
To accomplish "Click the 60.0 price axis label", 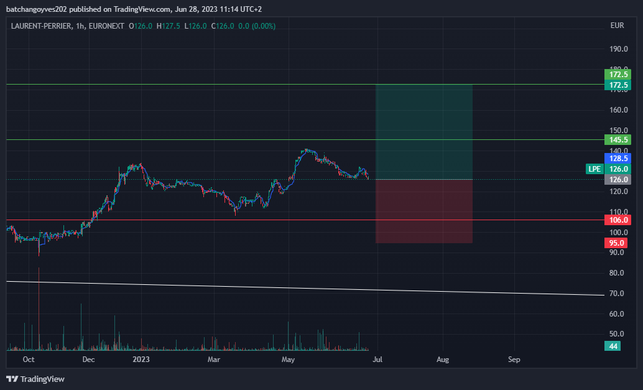I will click(617, 313).
